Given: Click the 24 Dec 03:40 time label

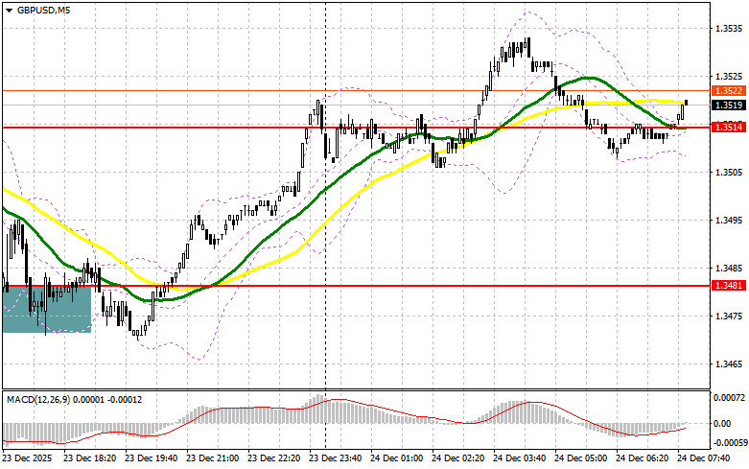Looking at the screenshot, I should pyautogui.click(x=520, y=458).
